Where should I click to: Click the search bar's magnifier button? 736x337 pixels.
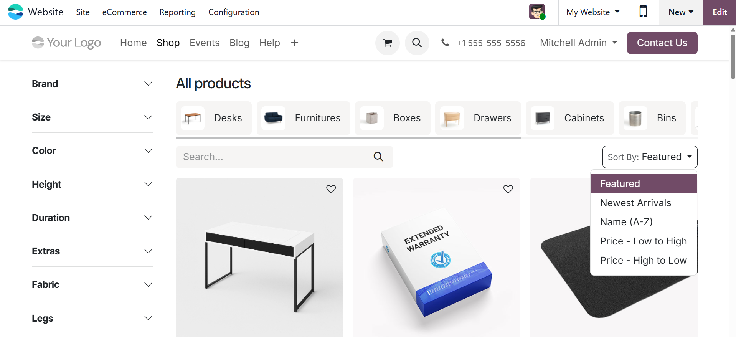point(378,157)
